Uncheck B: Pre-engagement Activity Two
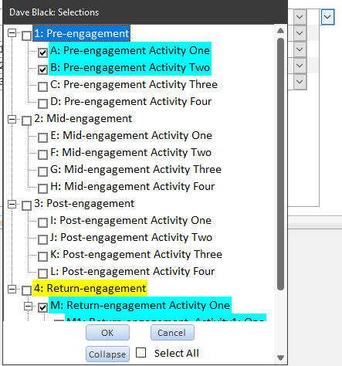 (x=42, y=69)
